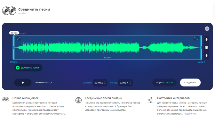Open the Формат mp3 dropdown
The image size is (215, 120).
pyautogui.click(x=164, y=83)
